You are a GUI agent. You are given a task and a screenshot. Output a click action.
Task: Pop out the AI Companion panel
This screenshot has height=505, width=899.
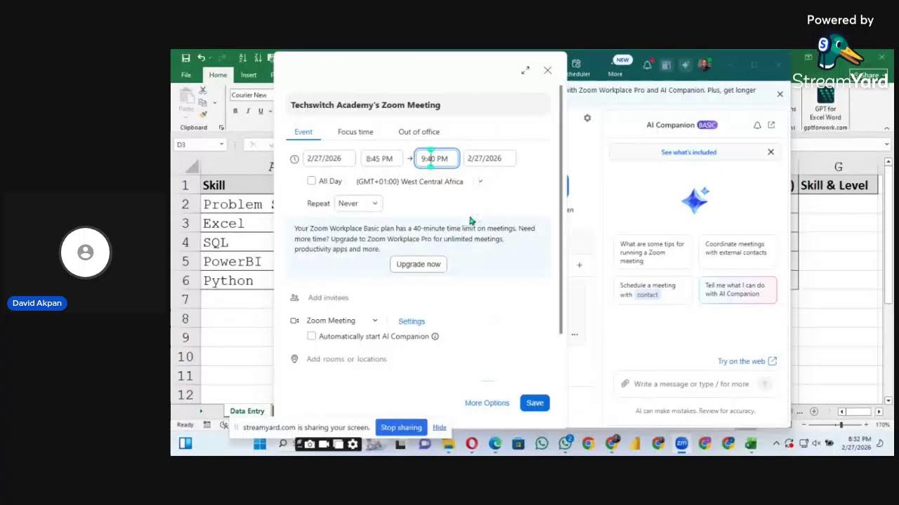pos(771,125)
